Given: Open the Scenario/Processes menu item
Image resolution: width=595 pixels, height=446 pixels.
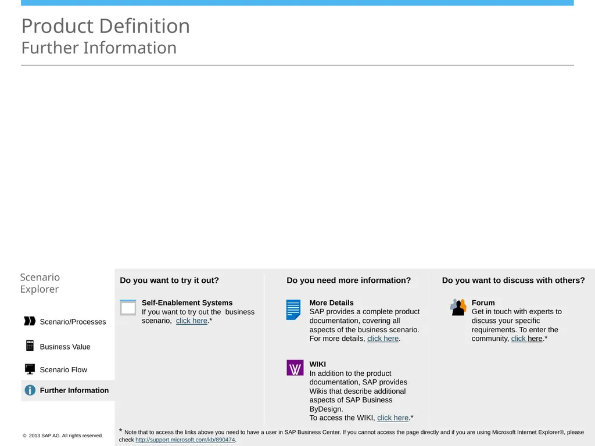Looking at the screenshot, I should tap(73, 322).
